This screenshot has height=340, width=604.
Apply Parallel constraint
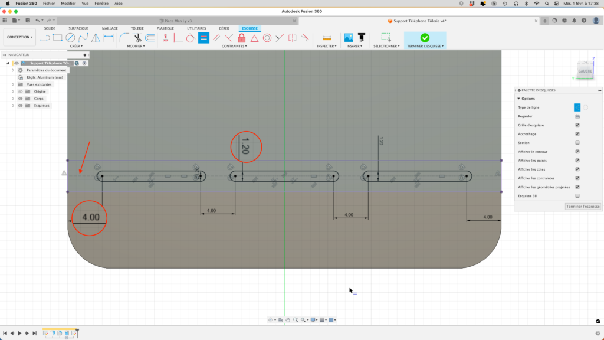(x=216, y=38)
